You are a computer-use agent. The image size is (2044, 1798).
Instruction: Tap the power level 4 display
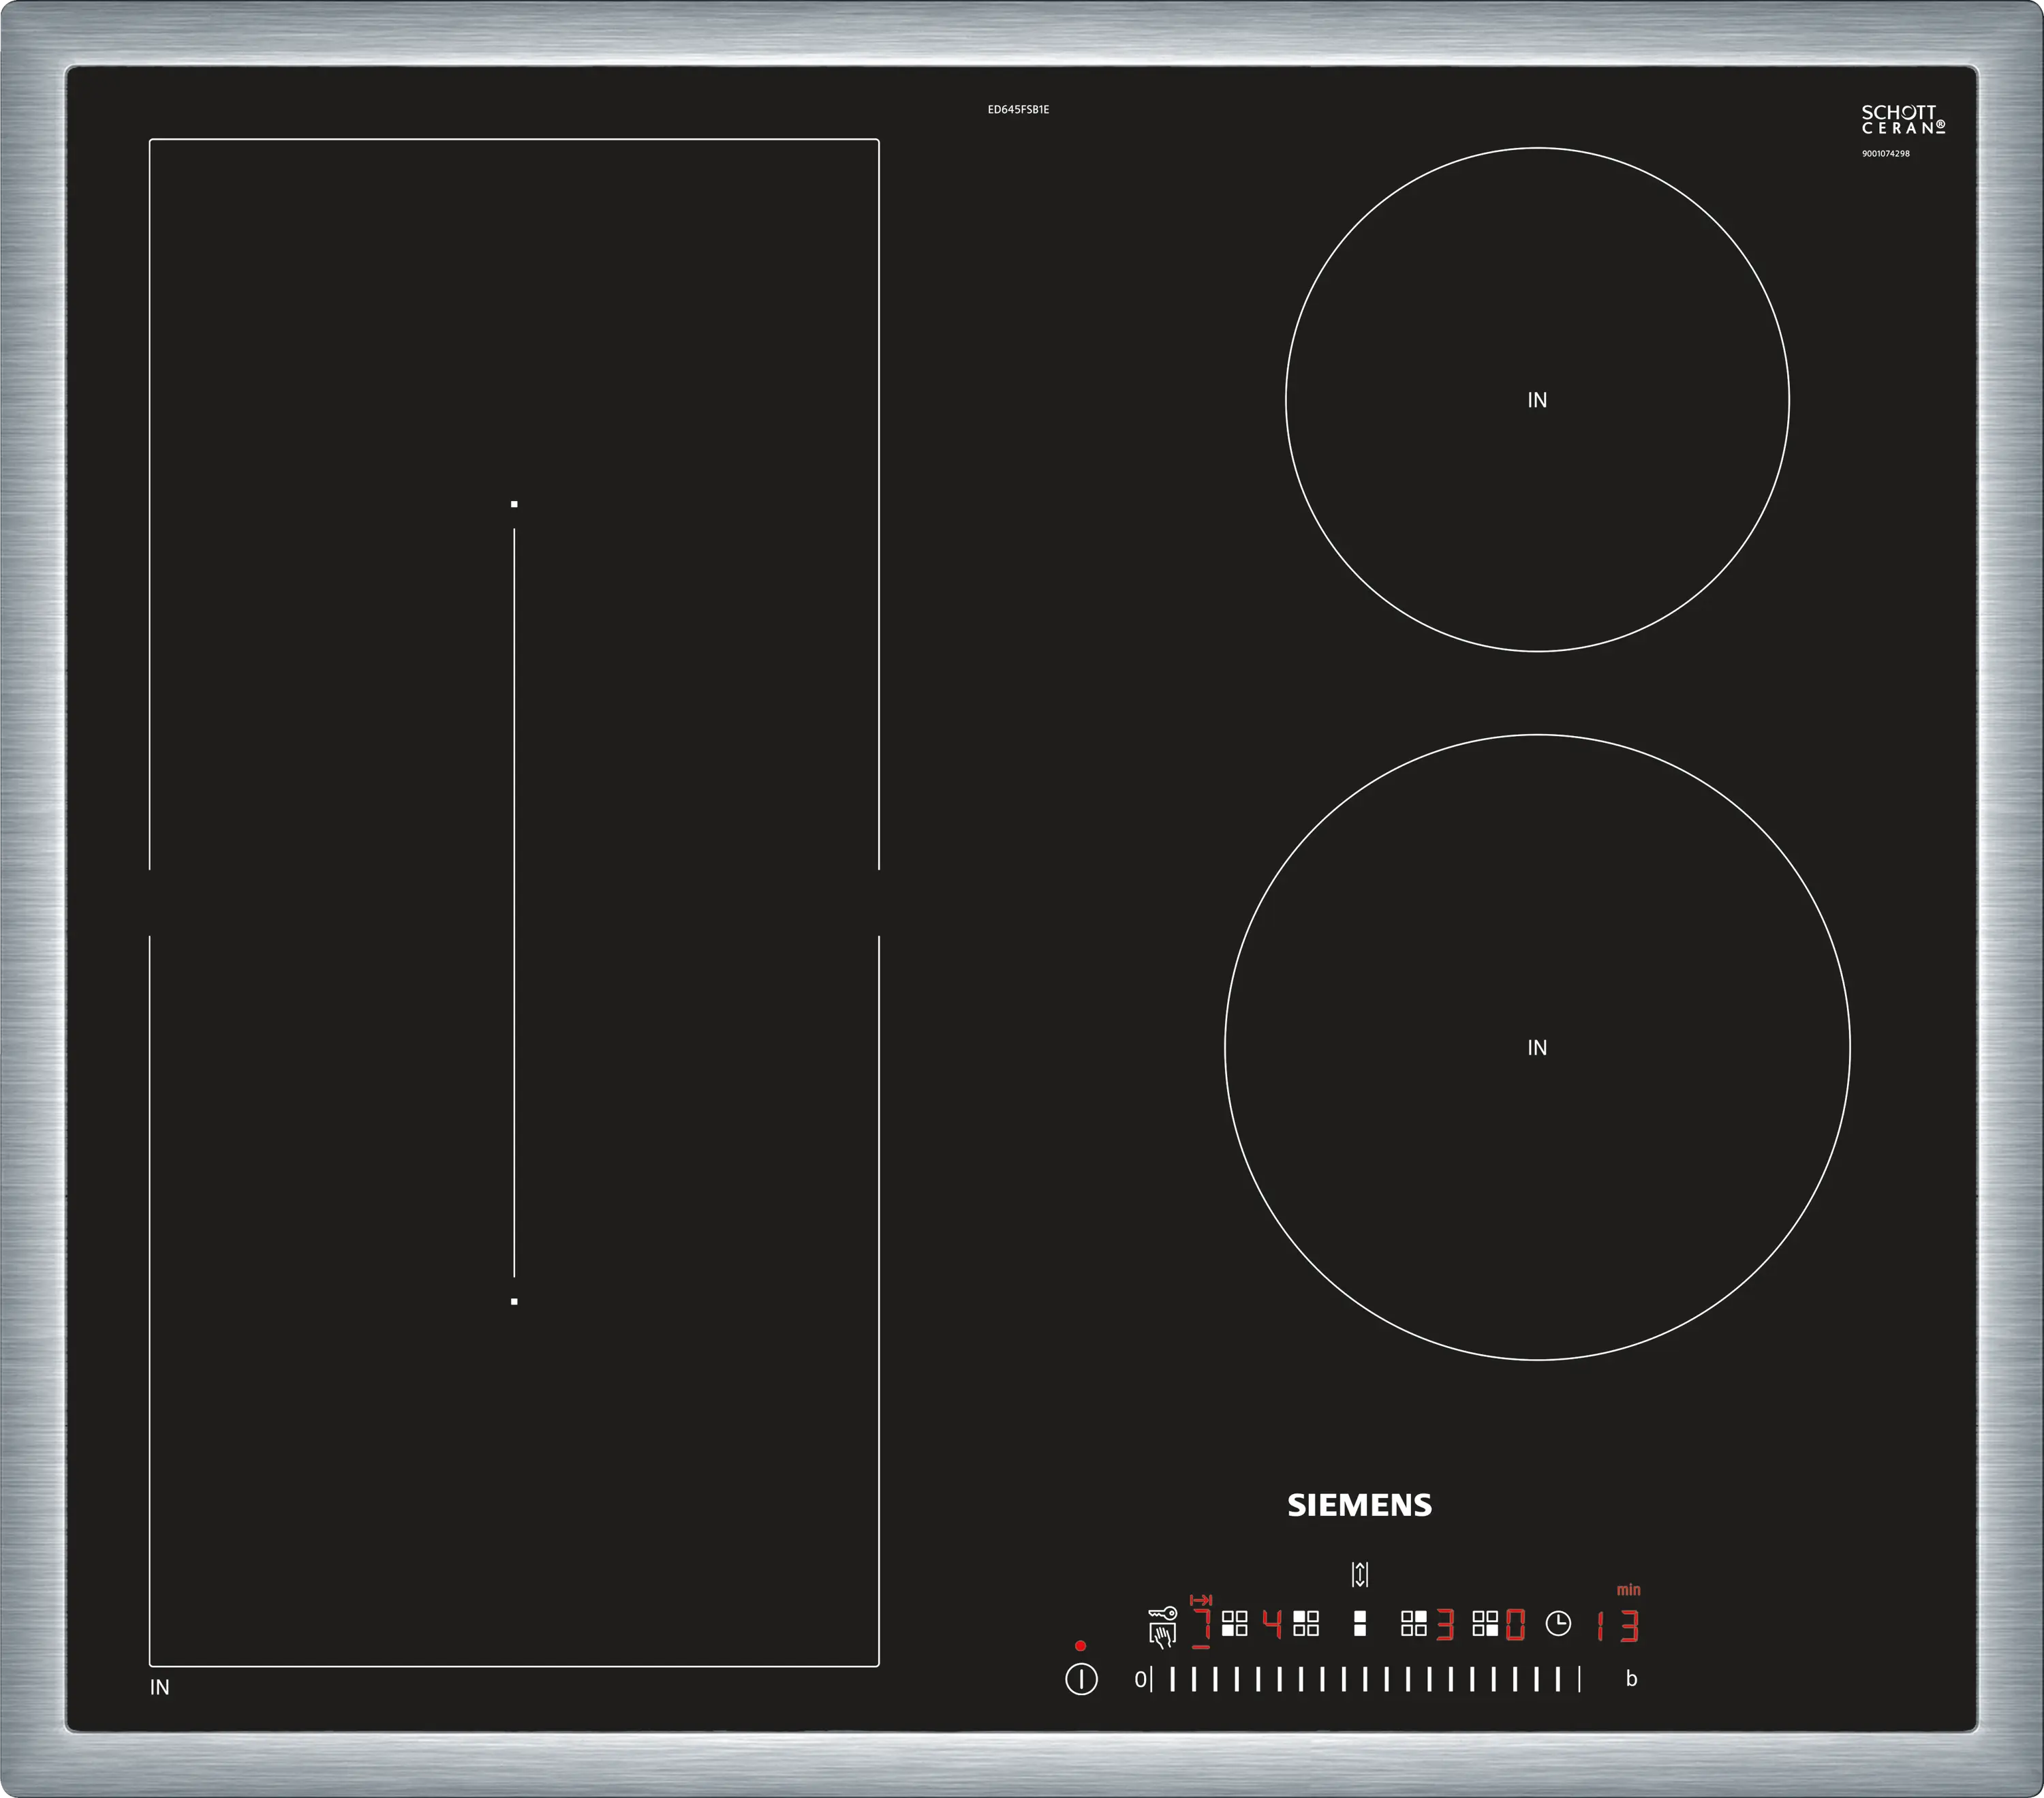(1272, 1624)
